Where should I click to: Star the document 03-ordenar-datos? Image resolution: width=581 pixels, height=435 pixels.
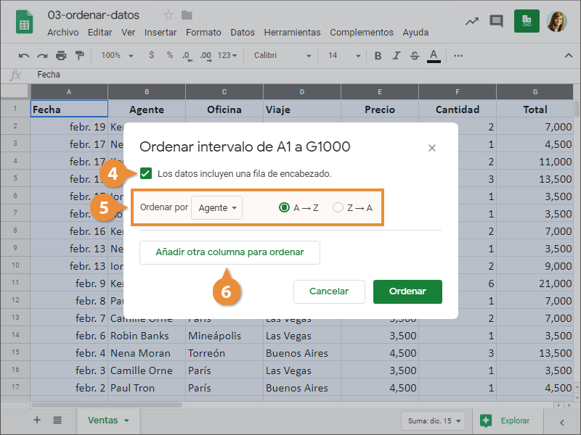point(168,15)
